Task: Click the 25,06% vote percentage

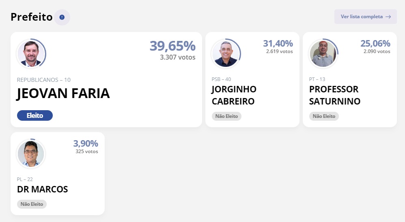Action: pyautogui.click(x=375, y=43)
